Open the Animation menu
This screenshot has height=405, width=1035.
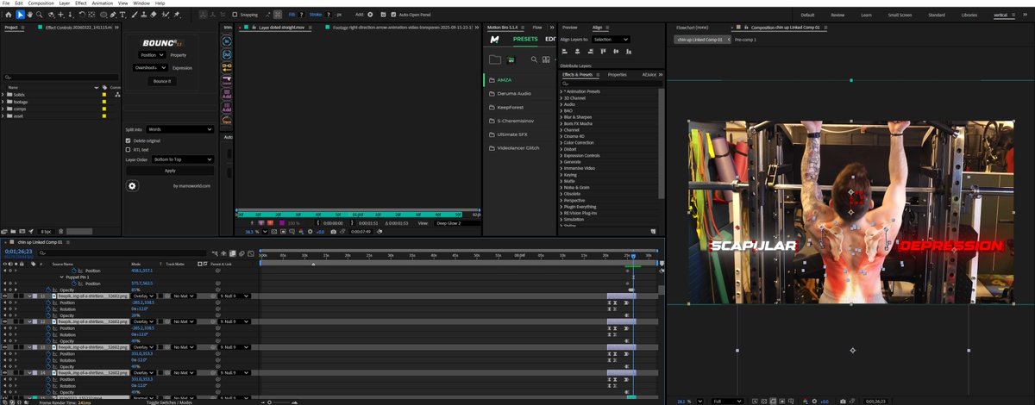coord(103,3)
